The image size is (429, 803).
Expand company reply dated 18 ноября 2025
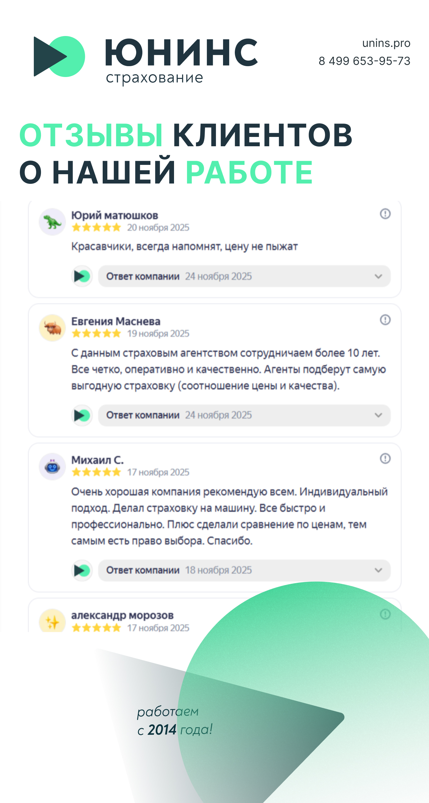point(378,570)
